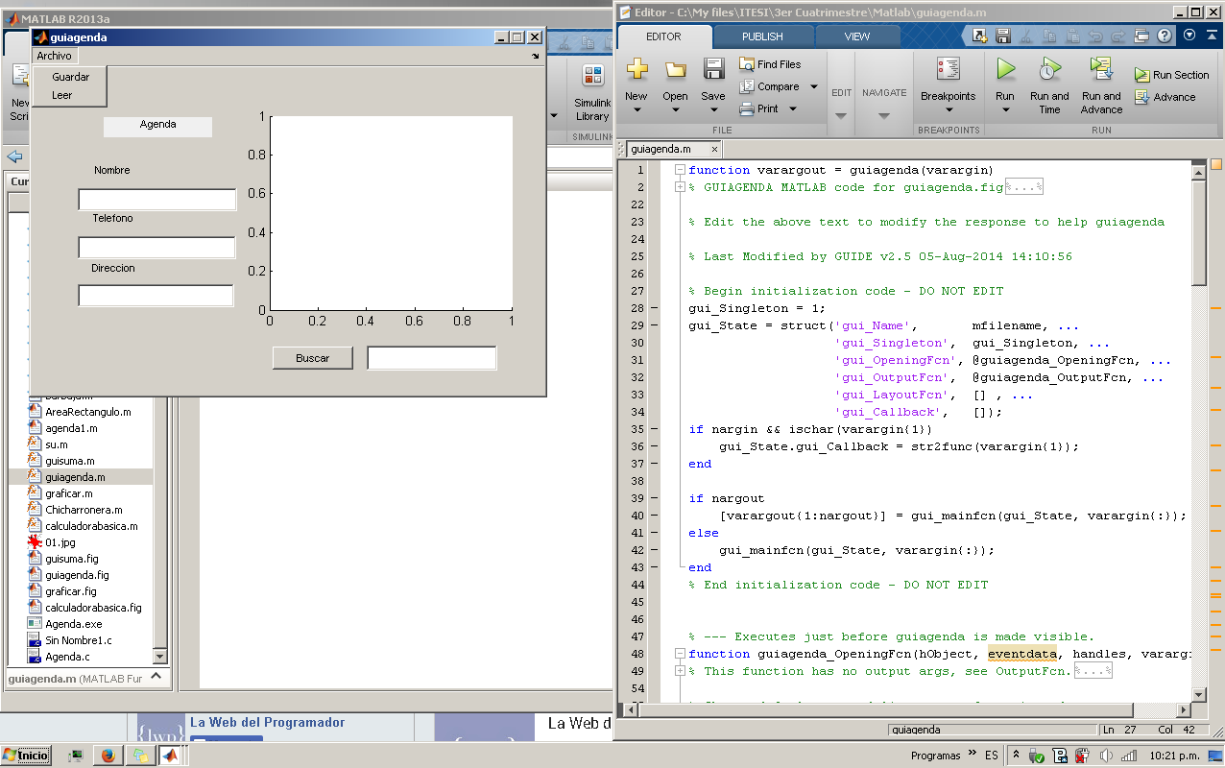Click the MATLAB icon in the taskbar
The height and width of the screenshot is (768, 1225).
(170, 756)
